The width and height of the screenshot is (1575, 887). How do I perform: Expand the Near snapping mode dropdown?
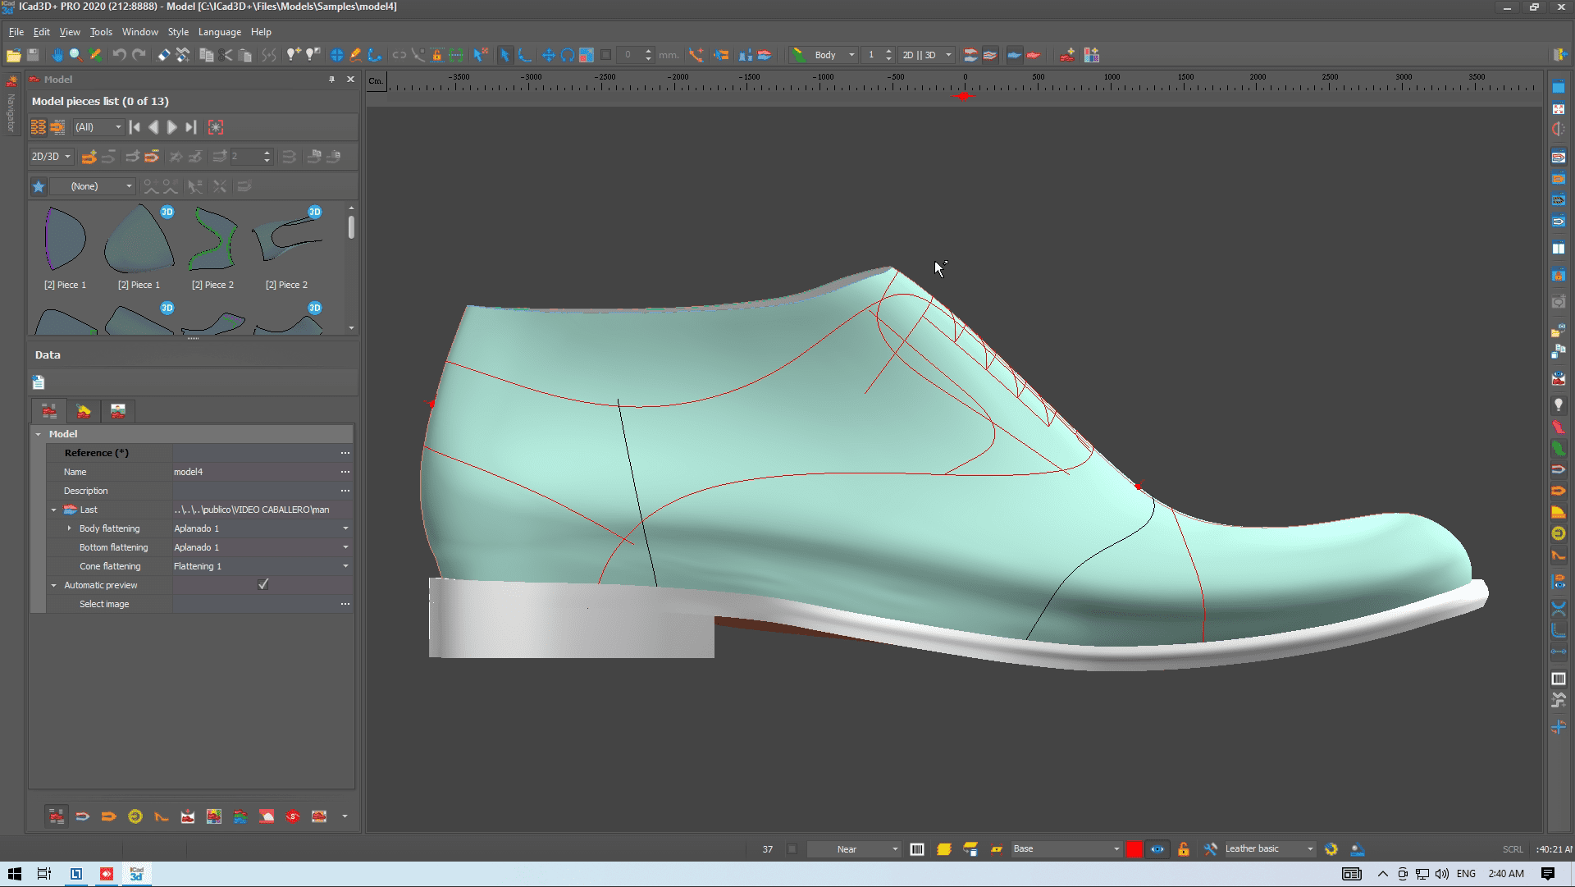click(894, 849)
